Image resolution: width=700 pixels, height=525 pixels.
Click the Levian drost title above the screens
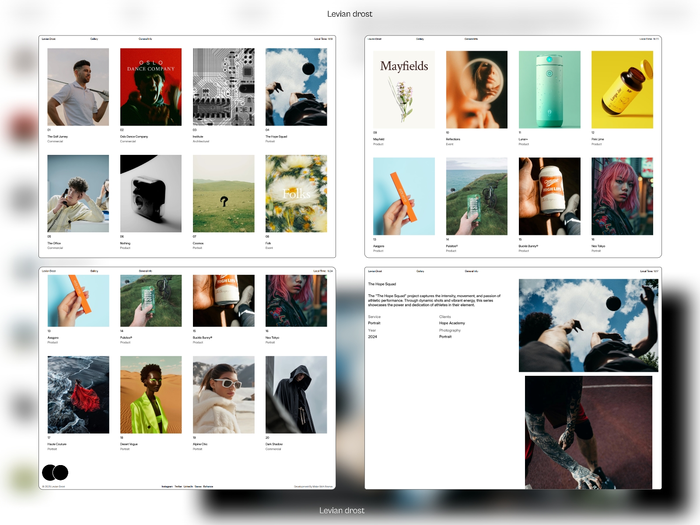point(350,14)
